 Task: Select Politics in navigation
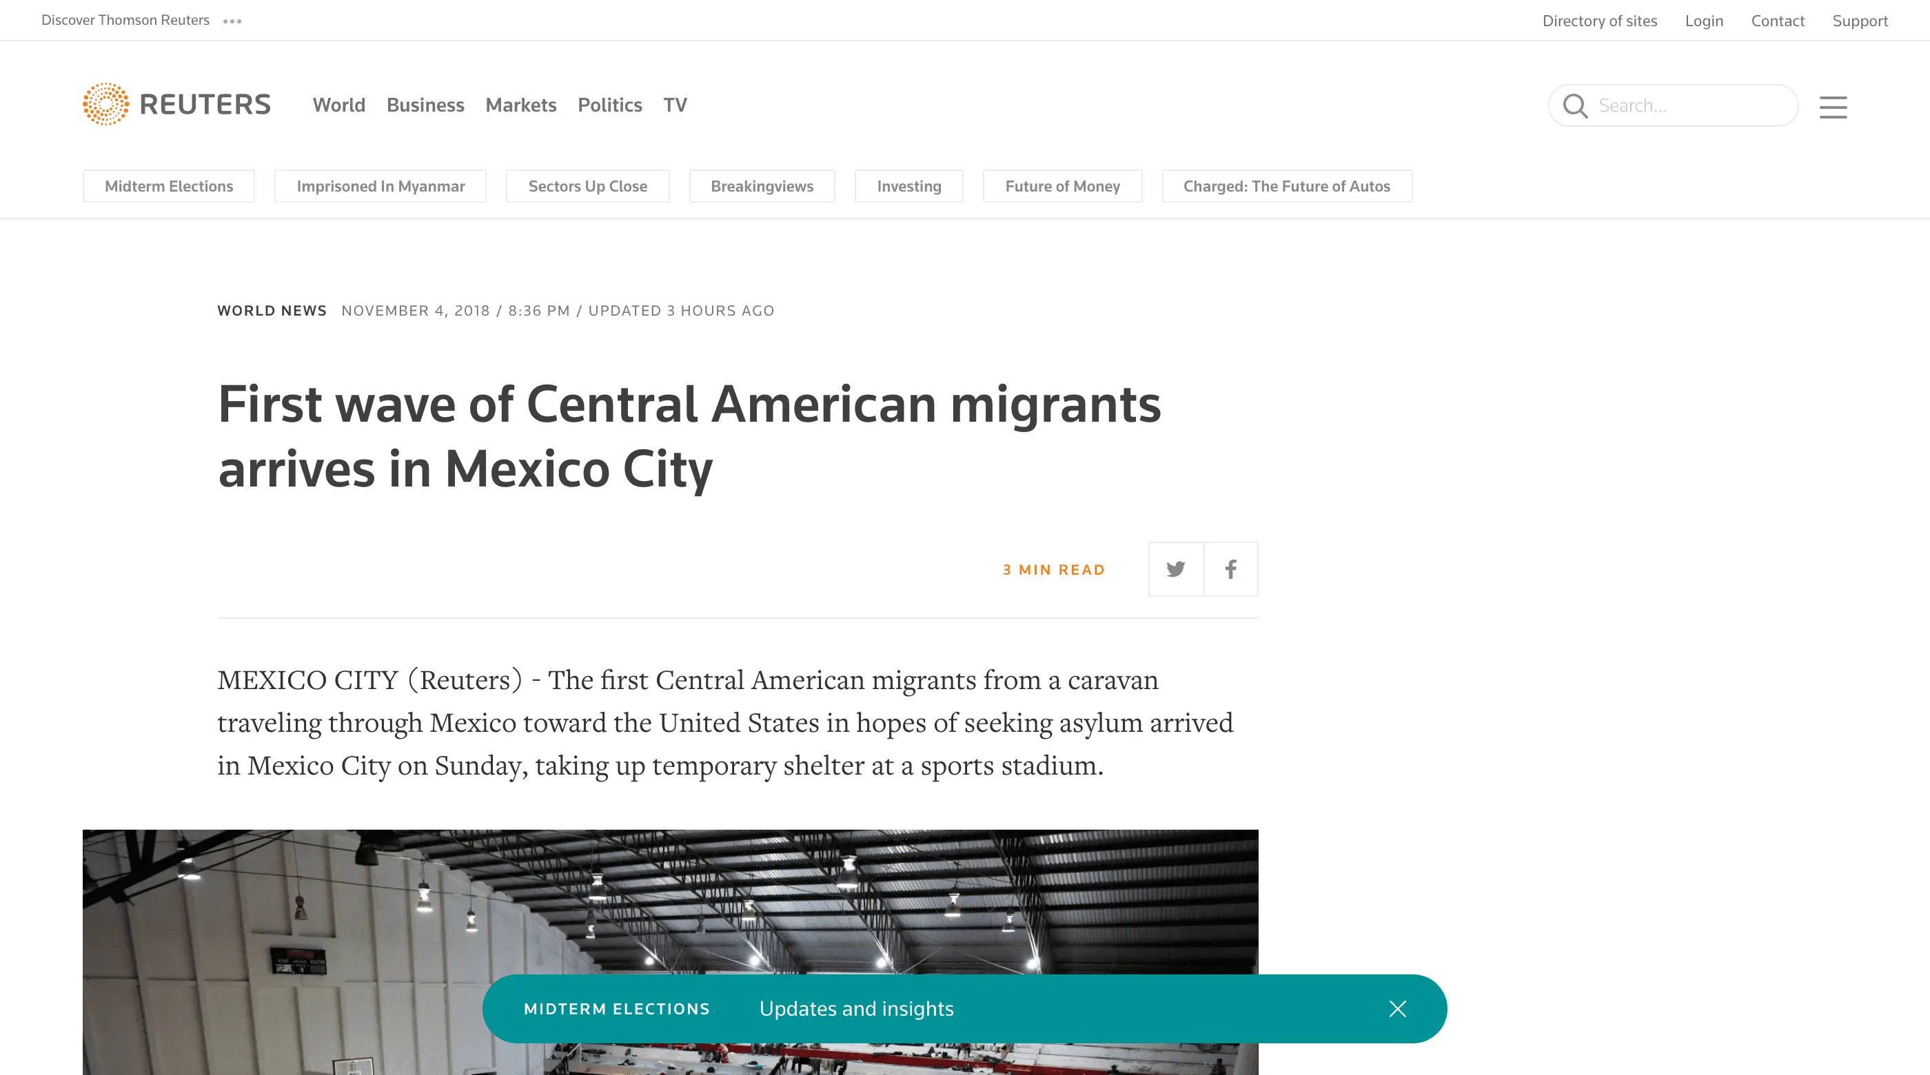pos(609,105)
